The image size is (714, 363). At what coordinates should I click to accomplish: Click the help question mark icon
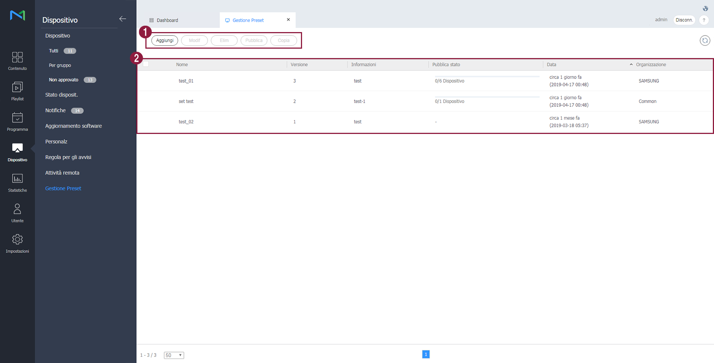[704, 20]
